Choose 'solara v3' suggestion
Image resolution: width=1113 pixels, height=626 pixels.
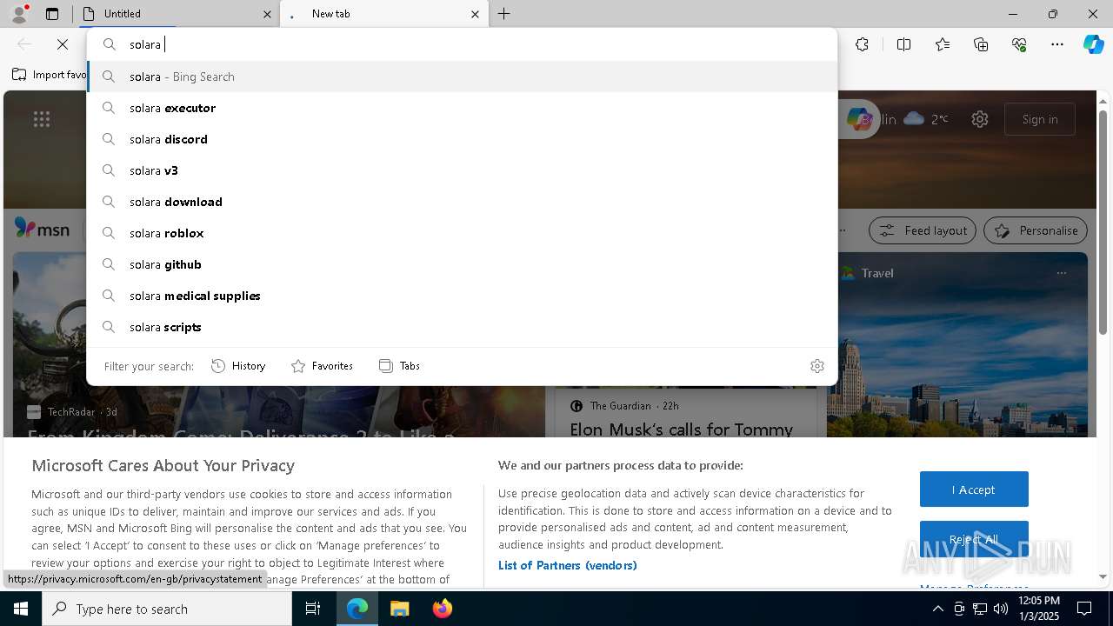pos(462,170)
